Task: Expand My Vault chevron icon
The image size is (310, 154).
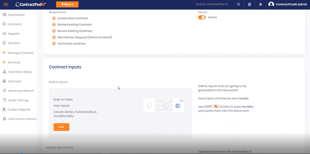Action: pyautogui.click(x=4, y=62)
